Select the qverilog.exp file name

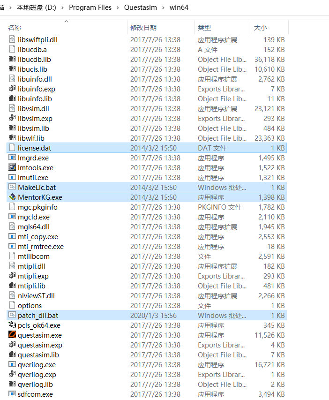click(x=37, y=375)
